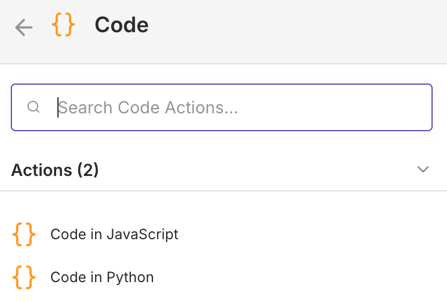The image size is (447, 303).
Task: Click the Actions (2) section header
Action: tap(55, 170)
